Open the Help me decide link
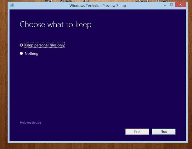This screenshot has height=149, width=192. (x=30, y=123)
